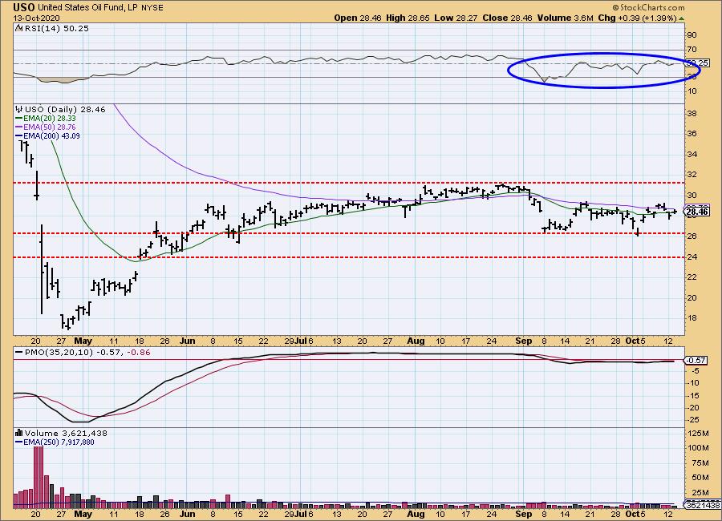The width and height of the screenshot is (722, 521).
Task: Click the 18 price axis label
Action: tap(692, 318)
